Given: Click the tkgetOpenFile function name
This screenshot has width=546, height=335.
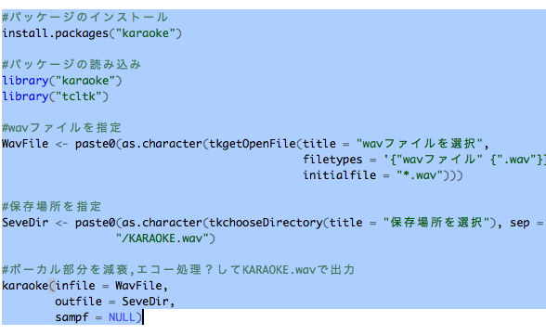Looking at the screenshot, I should point(253,144).
